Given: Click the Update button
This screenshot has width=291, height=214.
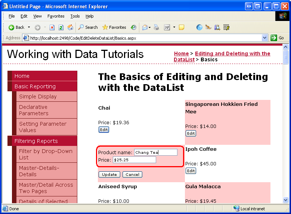Looking at the screenshot, I should tap(109, 175).
